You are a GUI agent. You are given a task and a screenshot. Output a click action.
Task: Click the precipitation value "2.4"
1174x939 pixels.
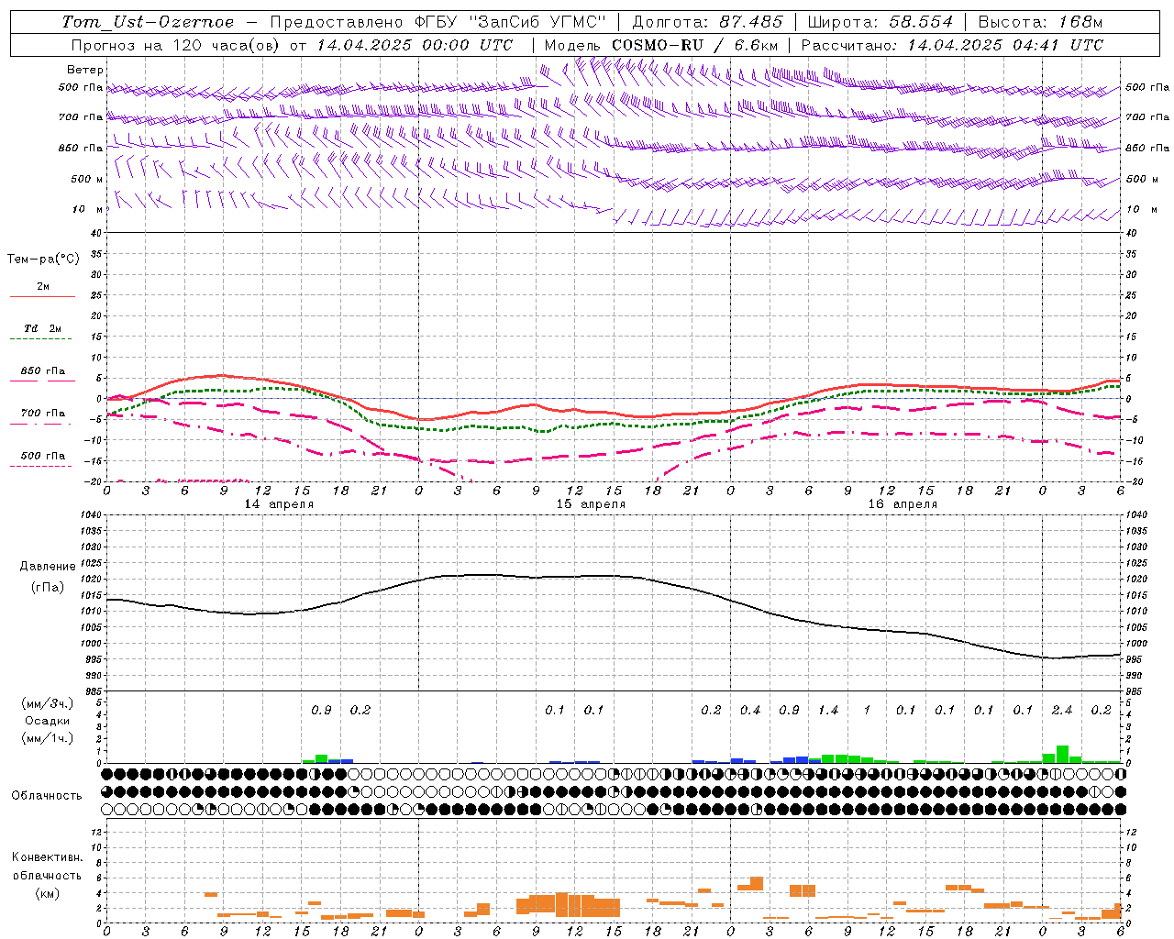[x=1062, y=711]
